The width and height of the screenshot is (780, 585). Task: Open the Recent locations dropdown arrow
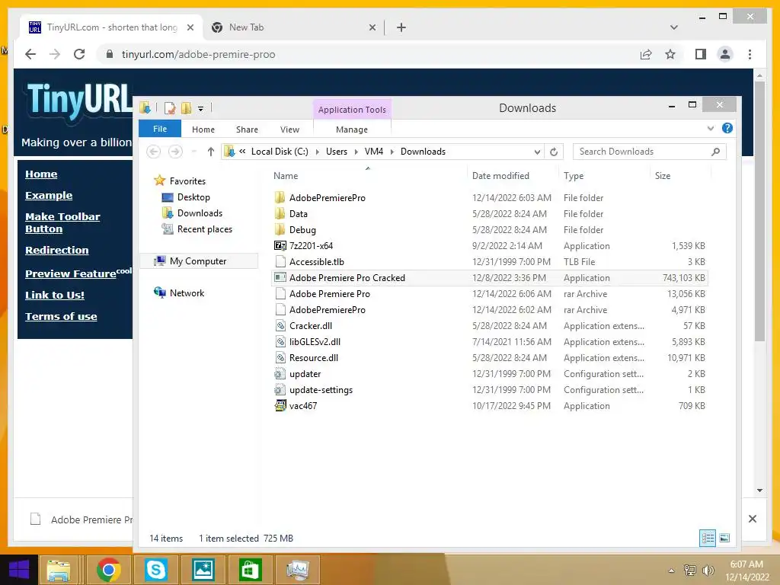[194, 152]
